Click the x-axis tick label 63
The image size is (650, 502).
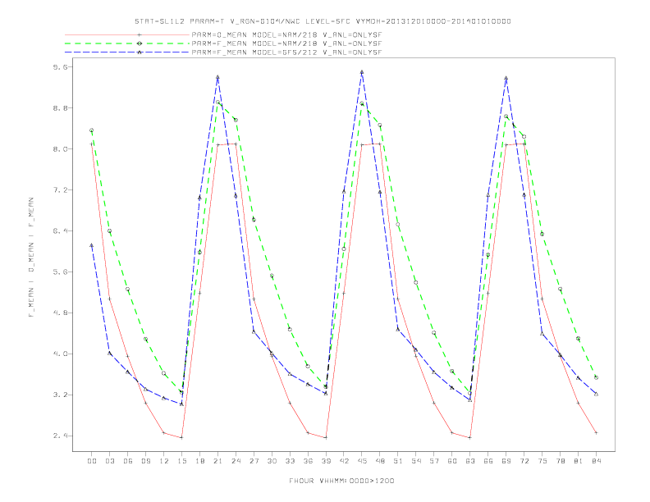coord(470,461)
